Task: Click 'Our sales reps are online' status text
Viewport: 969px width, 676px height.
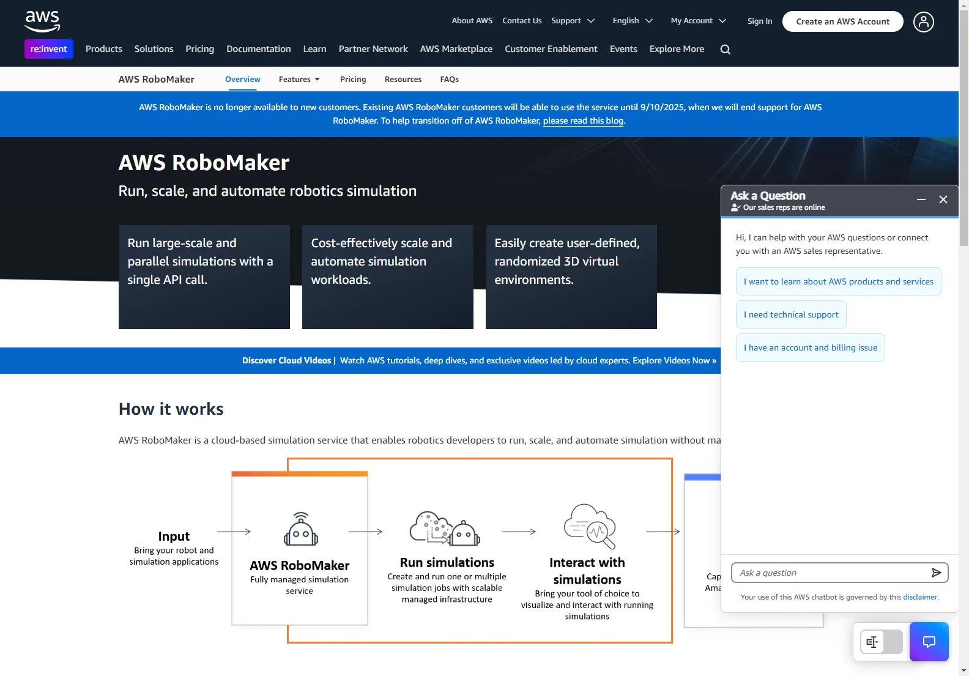Action: [x=784, y=208]
